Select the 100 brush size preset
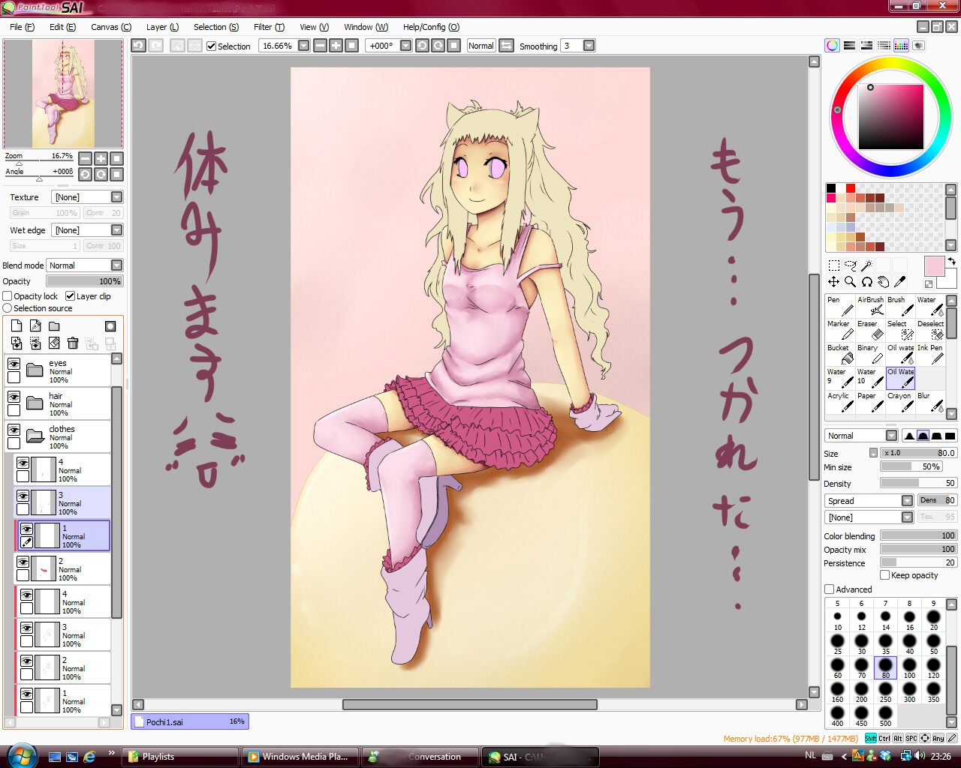The width and height of the screenshot is (961, 768). point(909,667)
